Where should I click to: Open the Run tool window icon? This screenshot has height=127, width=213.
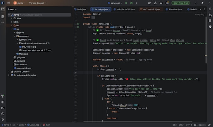[x=3, y=102]
